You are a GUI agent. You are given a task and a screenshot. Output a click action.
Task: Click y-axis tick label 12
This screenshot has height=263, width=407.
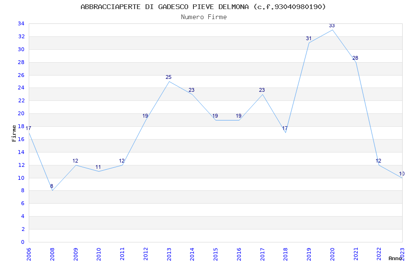click(21, 165)
